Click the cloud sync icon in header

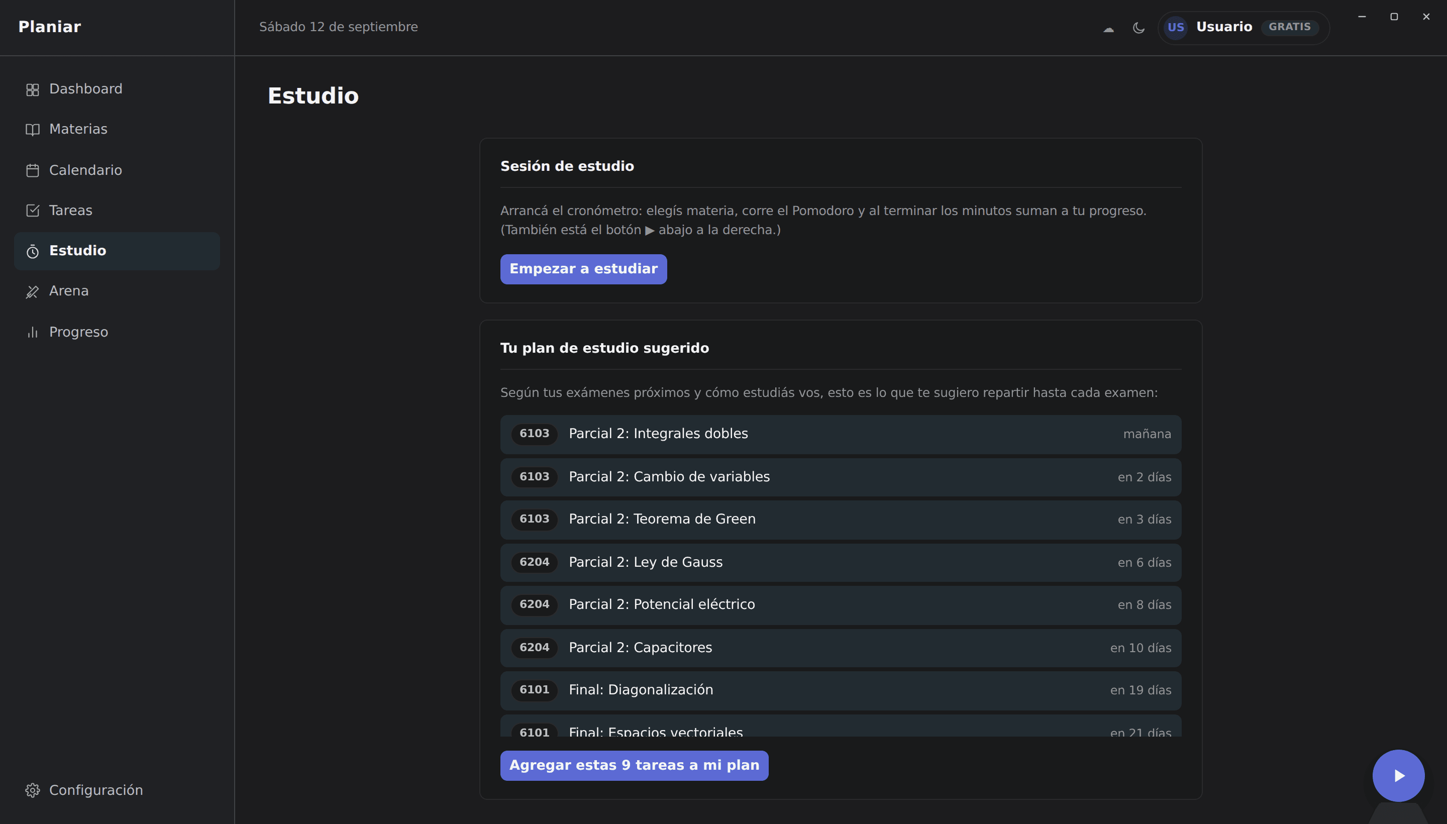point(1108,28)
